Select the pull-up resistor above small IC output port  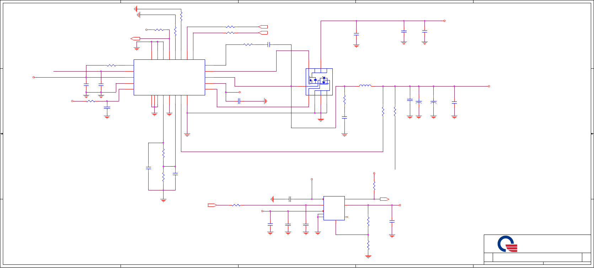(374, 185)
